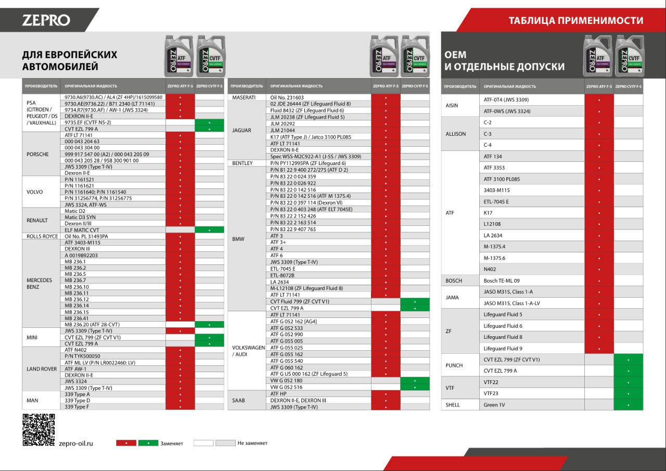Click the red "Заменяет" legend swatch
The width and height of the screenshot is (666, 471).
coord(126,443)
